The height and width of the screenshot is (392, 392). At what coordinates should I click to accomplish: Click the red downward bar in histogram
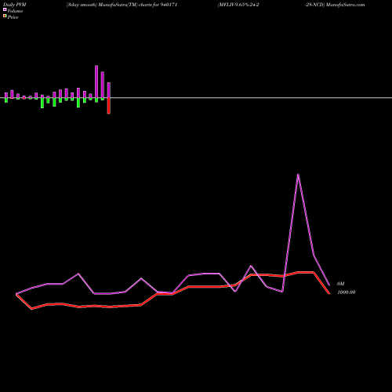(x=109, y=106)
